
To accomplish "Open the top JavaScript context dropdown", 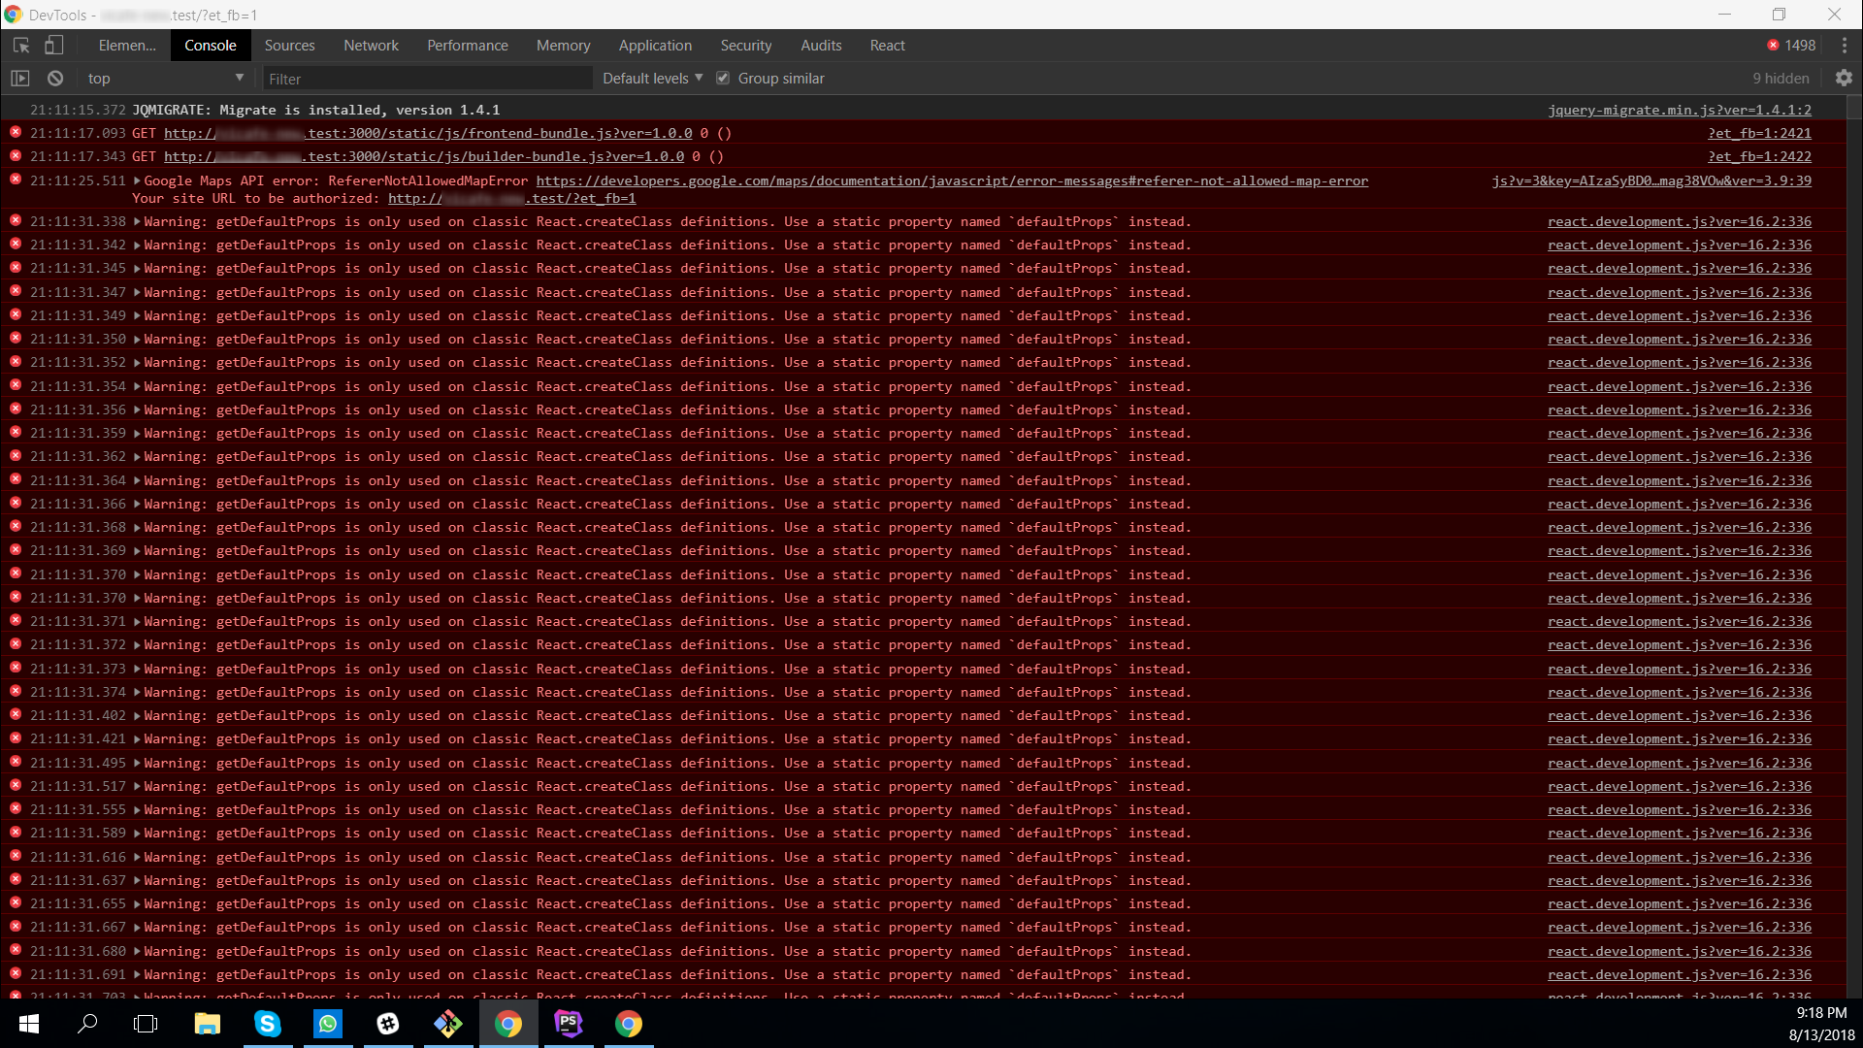I will [165, 79].
